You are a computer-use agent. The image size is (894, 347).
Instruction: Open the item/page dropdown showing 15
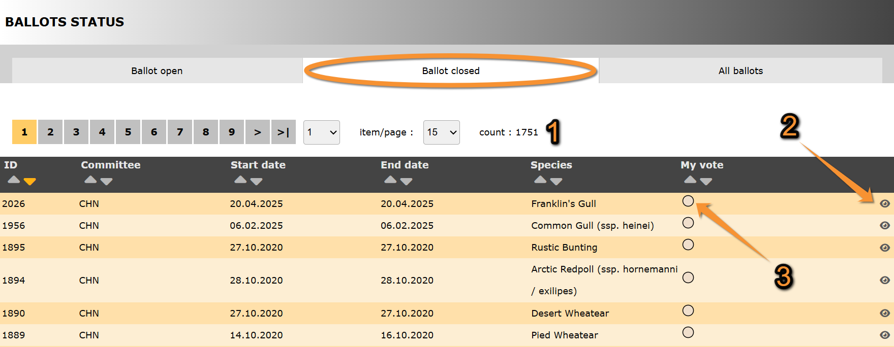click(441, 132)
